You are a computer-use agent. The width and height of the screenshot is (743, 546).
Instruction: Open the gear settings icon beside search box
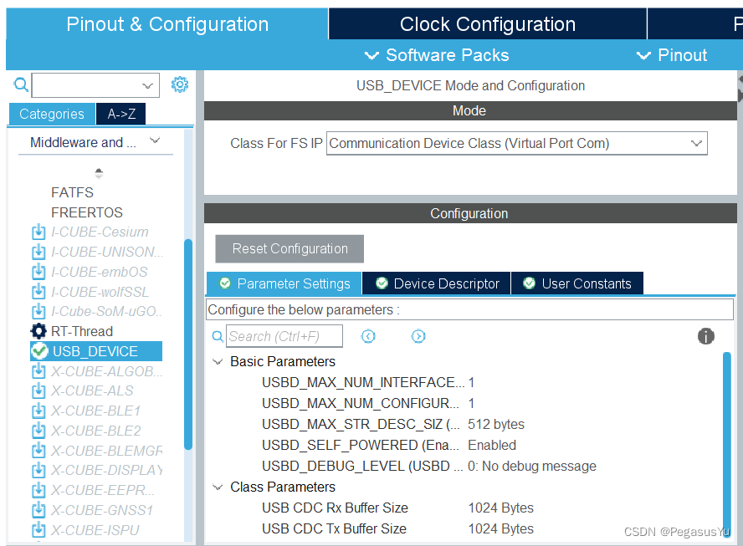(180, 84)
